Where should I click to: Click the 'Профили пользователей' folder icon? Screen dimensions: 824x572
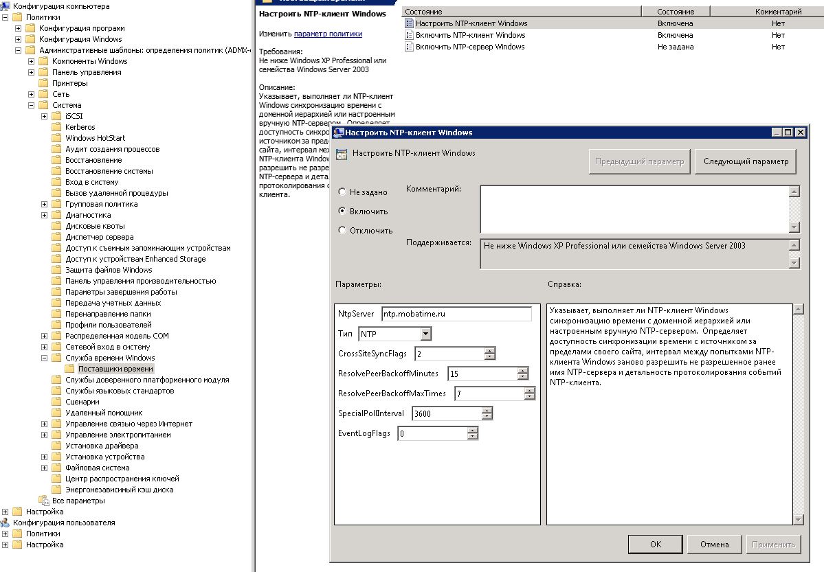pyautogui.click(x=56, y=325)
